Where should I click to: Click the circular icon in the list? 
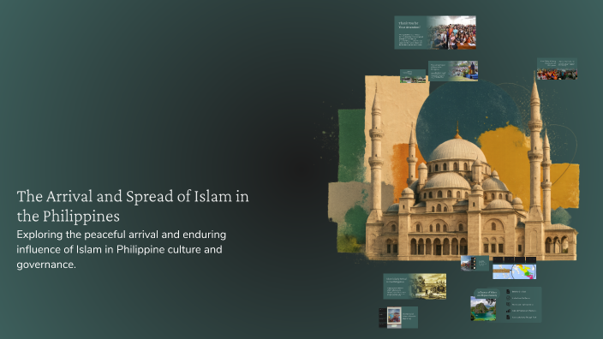(508, 298)
